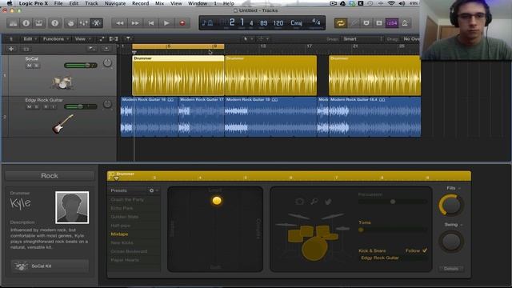Screen dimensions: 512x288
Task: Click the Details button in Drummer editor
Action: point(451,269)
